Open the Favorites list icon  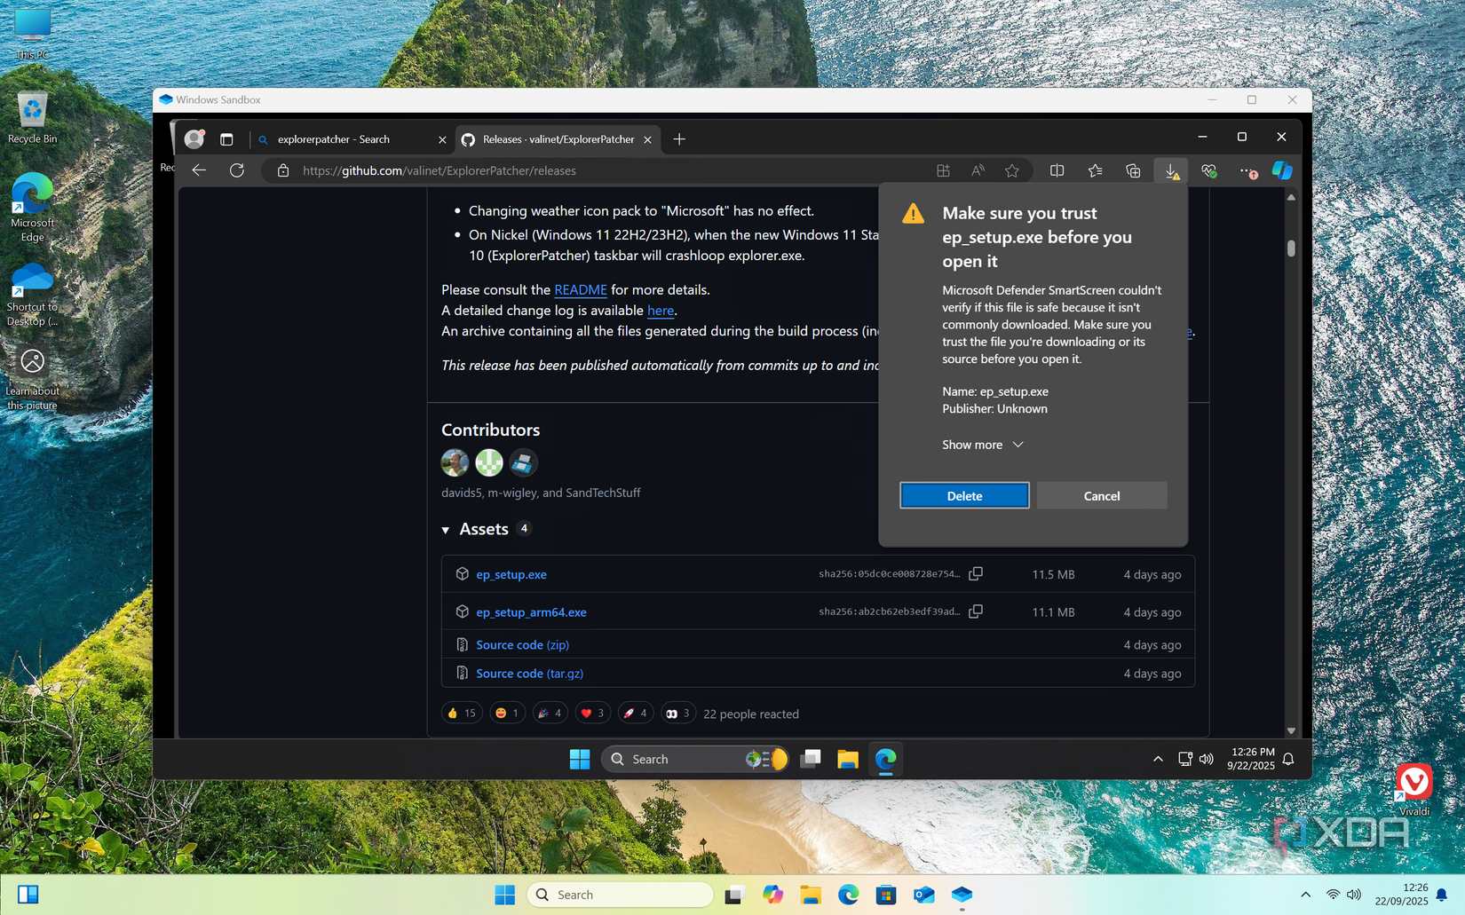[1095, 170]
